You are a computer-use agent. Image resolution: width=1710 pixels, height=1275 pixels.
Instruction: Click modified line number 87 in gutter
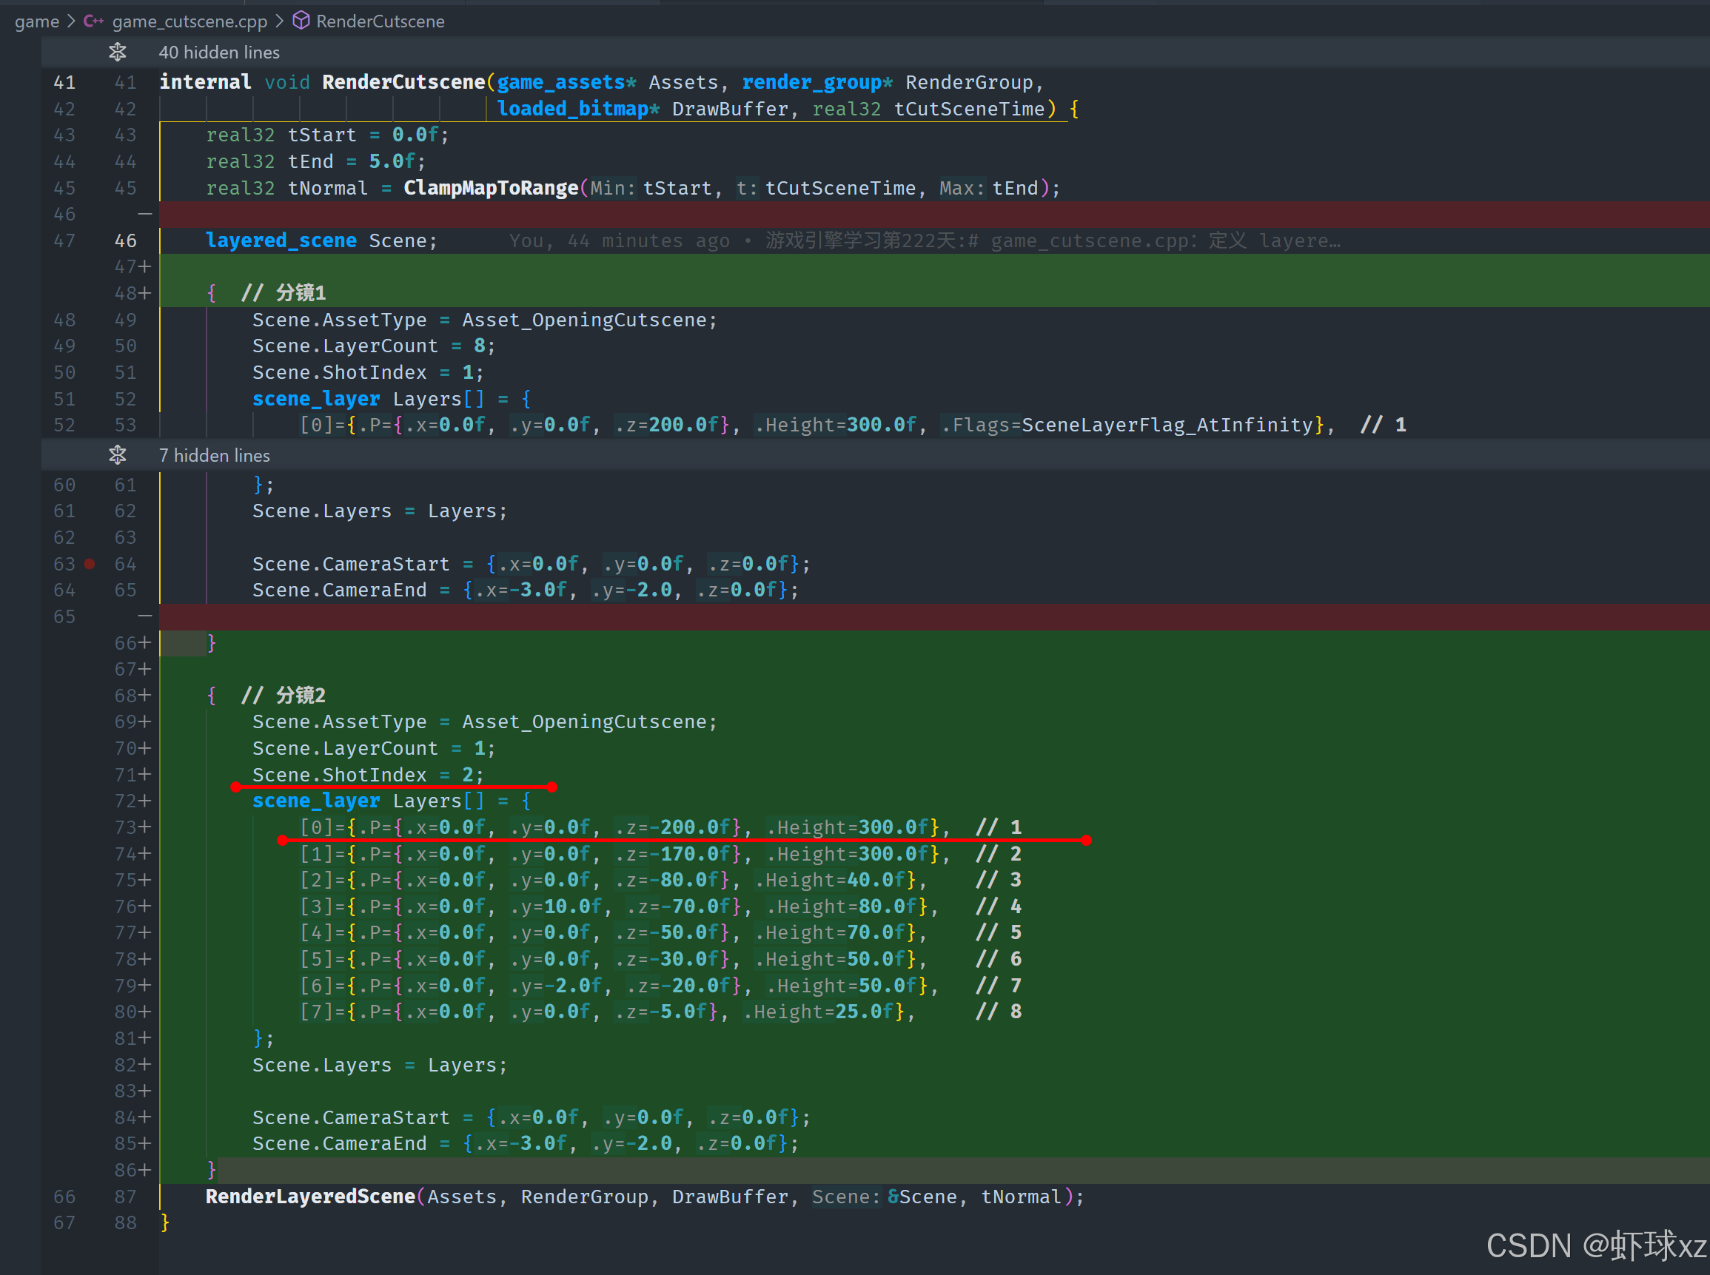125,1197
